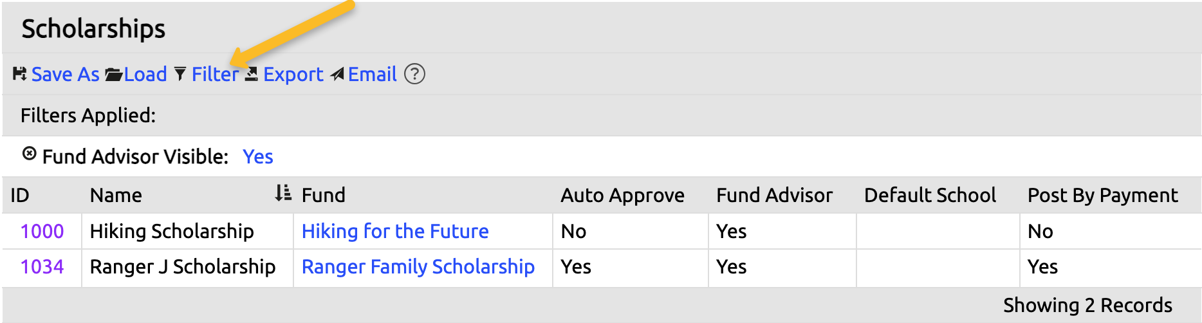This screenshot has height=323, width=1202.
Task: Open the Hiking for the Future fund
Action: coord(395,231)
